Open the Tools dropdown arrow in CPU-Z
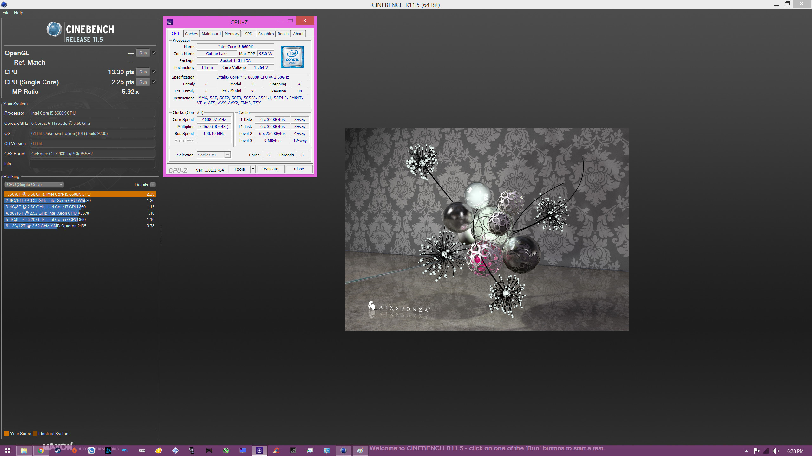This screenshot has height=456, width=812. (x=253, y=169)
